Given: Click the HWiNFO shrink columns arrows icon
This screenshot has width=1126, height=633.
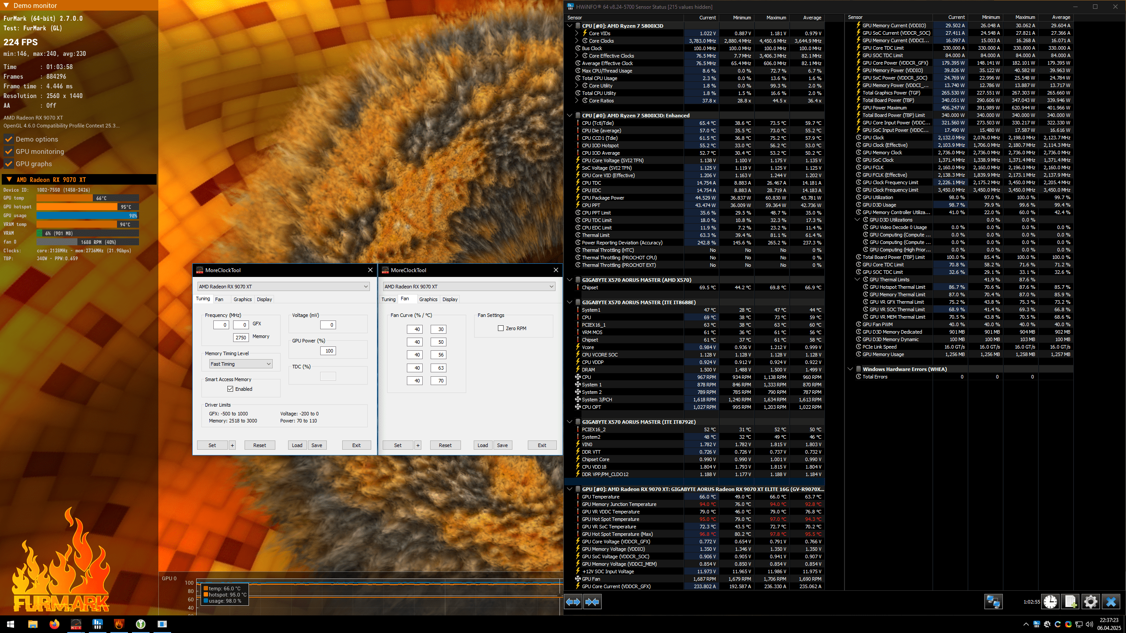Looking at the screenshot, I should tap(592, 602).
